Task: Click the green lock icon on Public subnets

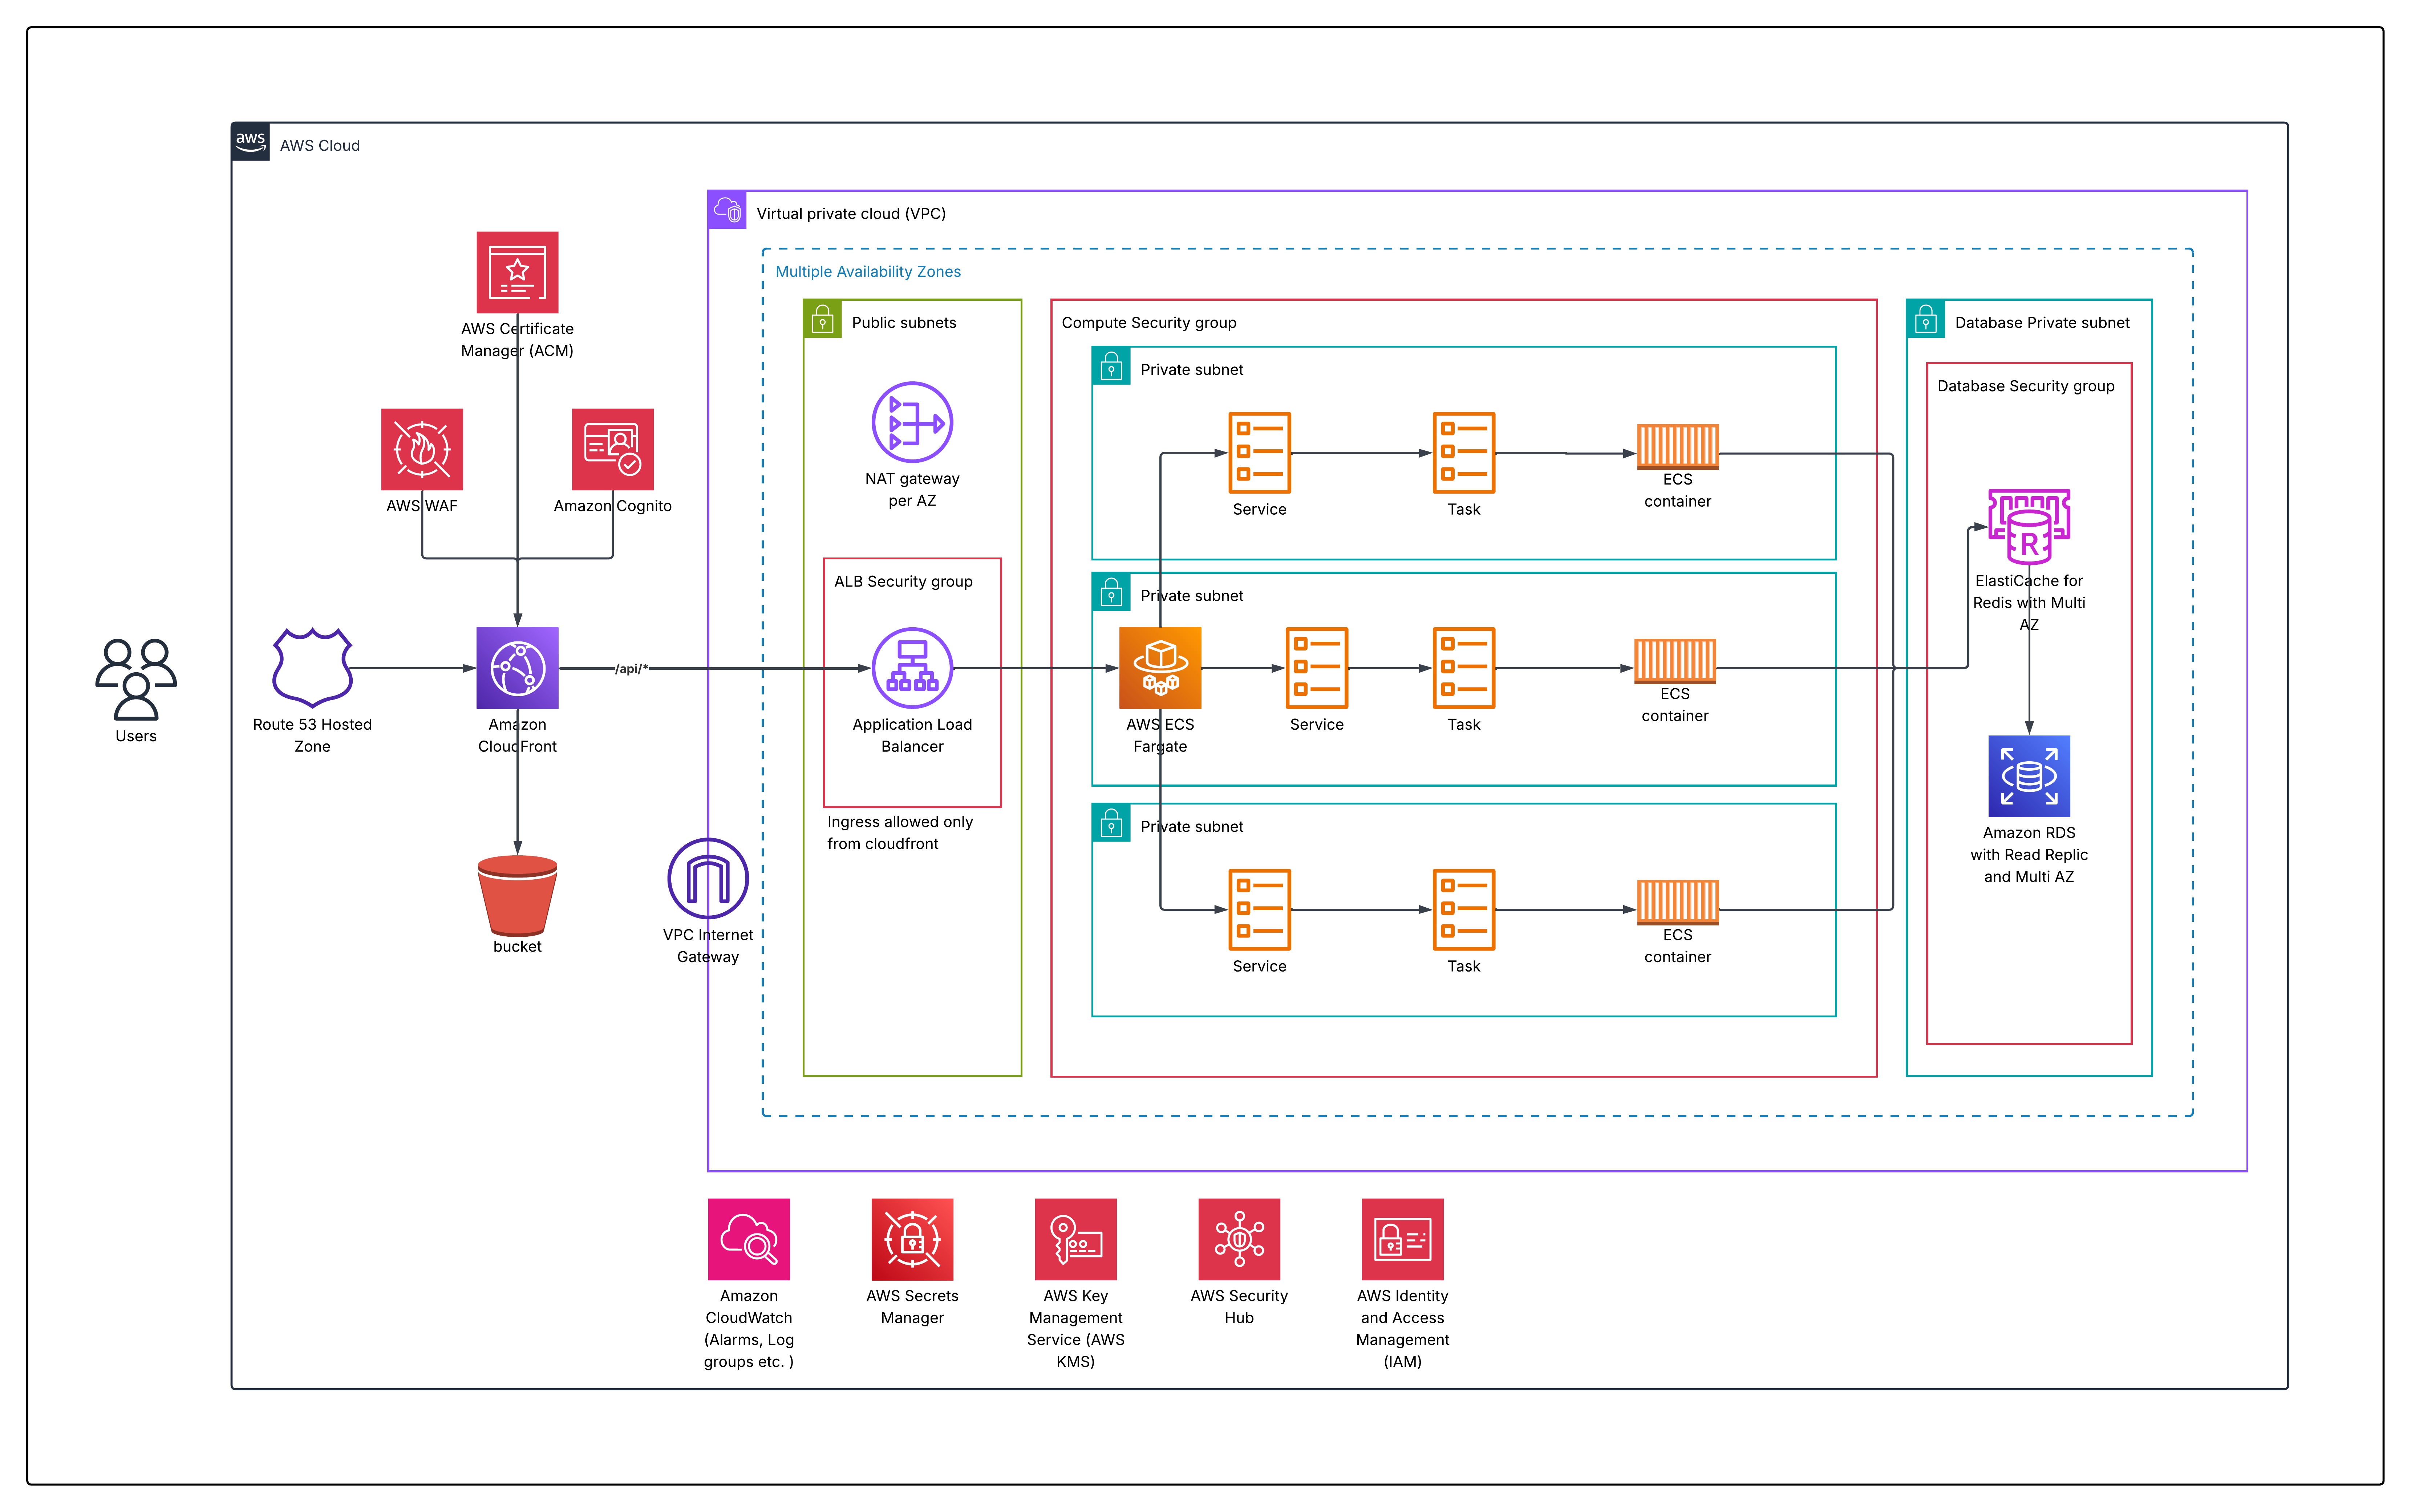Action: point(822,319)
